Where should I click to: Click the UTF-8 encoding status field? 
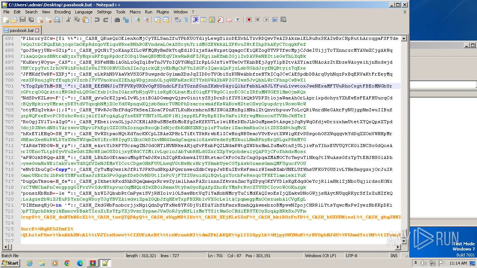(367, 256)
